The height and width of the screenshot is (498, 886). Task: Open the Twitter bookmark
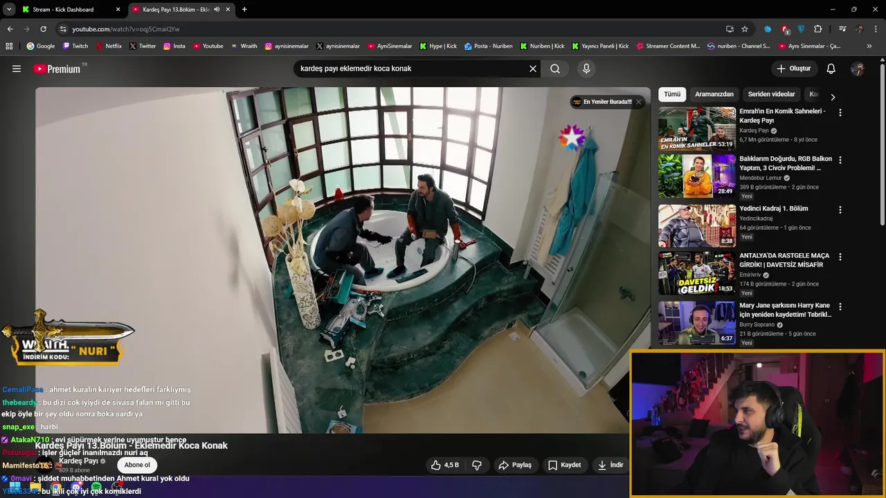coord(143,46)
